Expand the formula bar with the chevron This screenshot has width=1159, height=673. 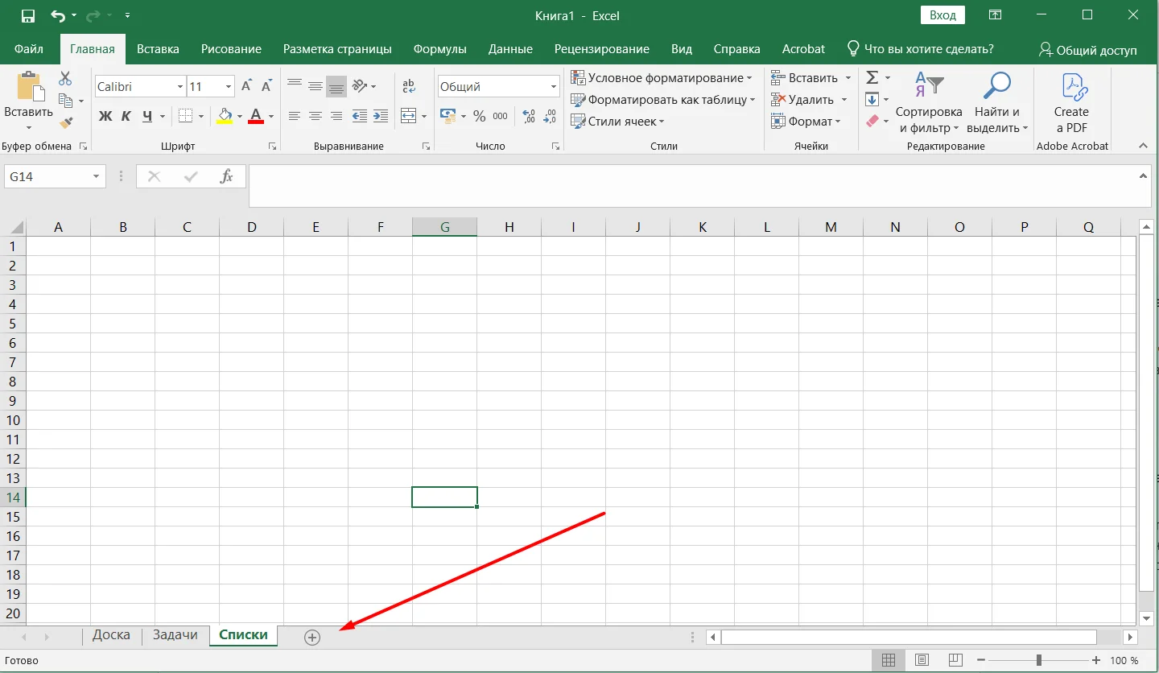point(1144,174)
